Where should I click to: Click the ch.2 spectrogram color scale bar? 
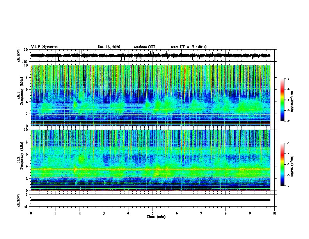click(282, 164)
